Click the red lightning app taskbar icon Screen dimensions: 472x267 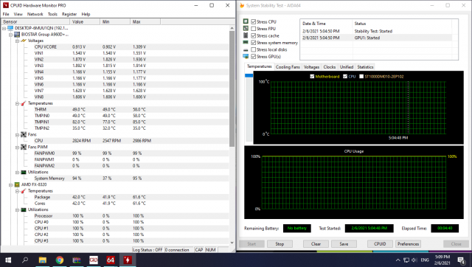click(128, 260)
